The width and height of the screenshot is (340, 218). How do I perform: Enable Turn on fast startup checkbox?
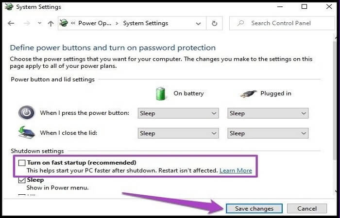click(21, 163)
